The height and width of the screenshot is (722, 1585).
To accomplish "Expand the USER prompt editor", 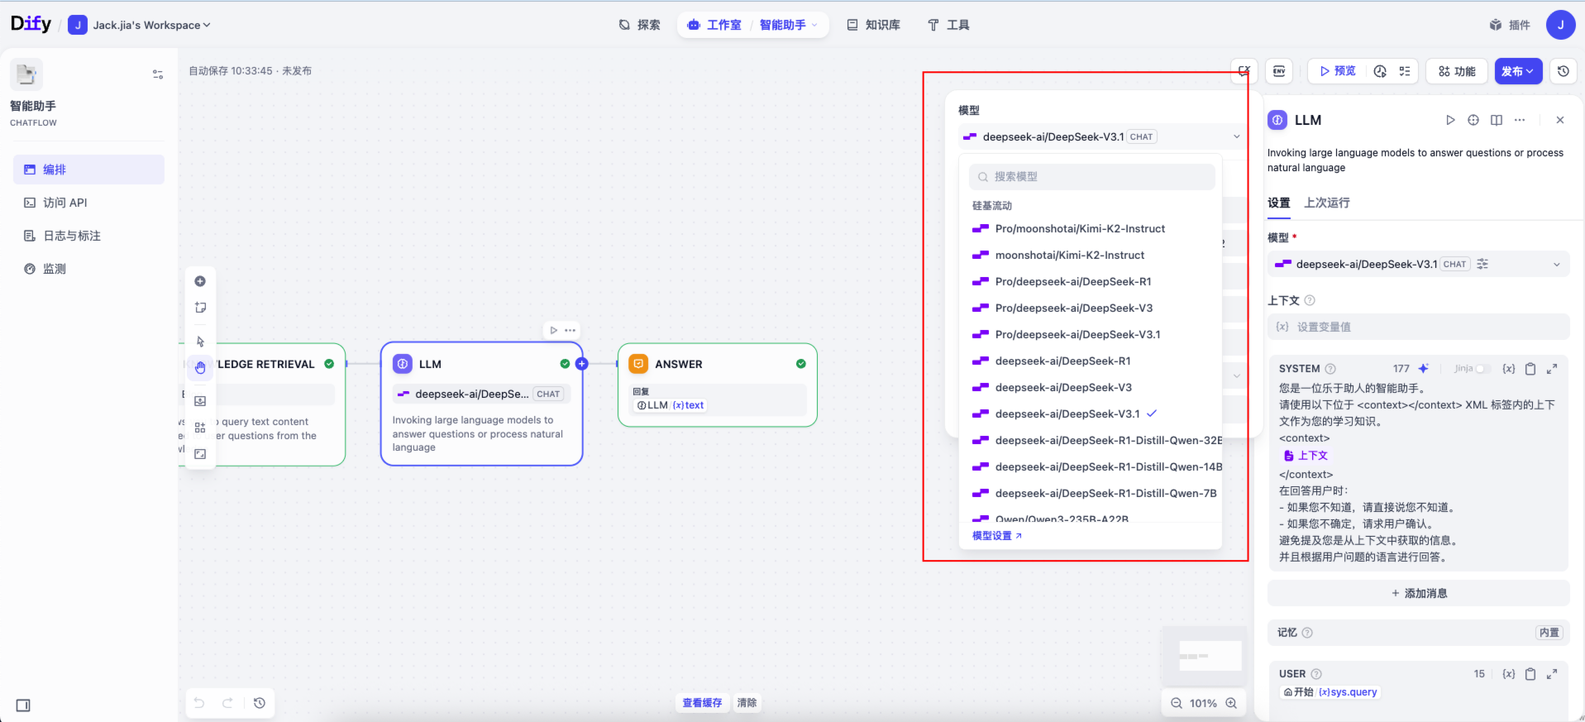I will [x=1552, y=674].
